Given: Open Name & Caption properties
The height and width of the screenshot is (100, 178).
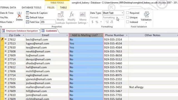Looking at the screenshot, I should point(37,13).
